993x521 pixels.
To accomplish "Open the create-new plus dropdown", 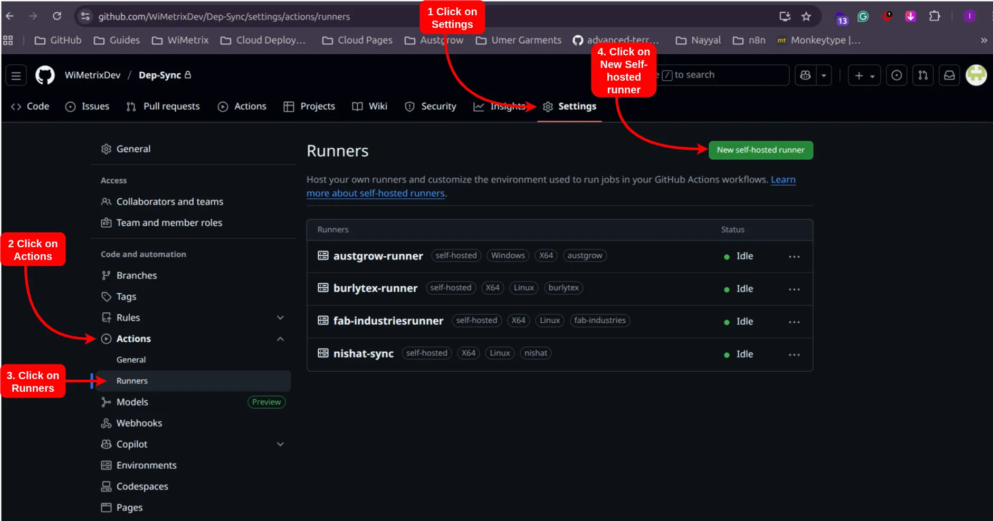I will point(864,75).
